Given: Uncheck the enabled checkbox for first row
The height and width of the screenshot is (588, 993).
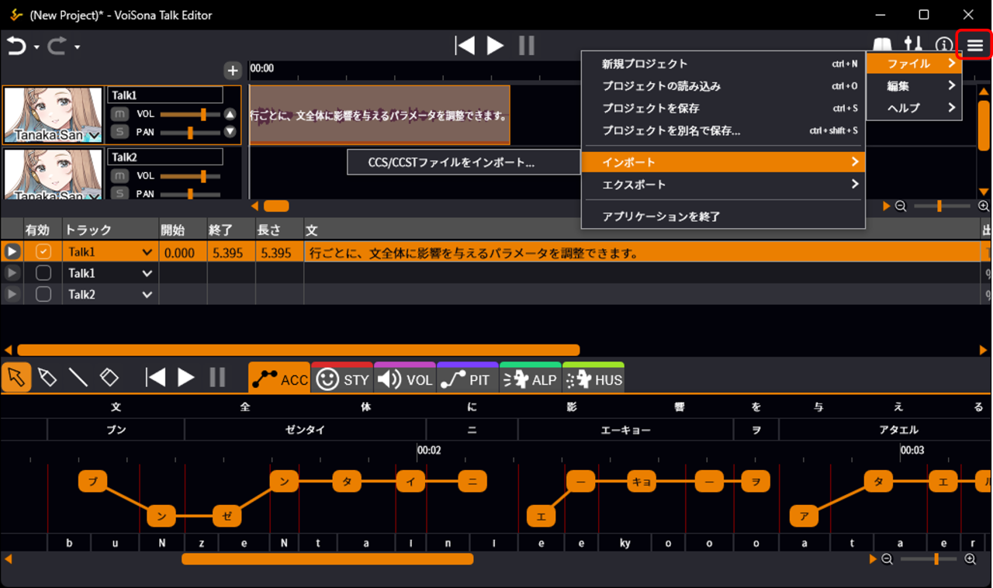Looking at the screenshot, I should (x=43, y=252).
